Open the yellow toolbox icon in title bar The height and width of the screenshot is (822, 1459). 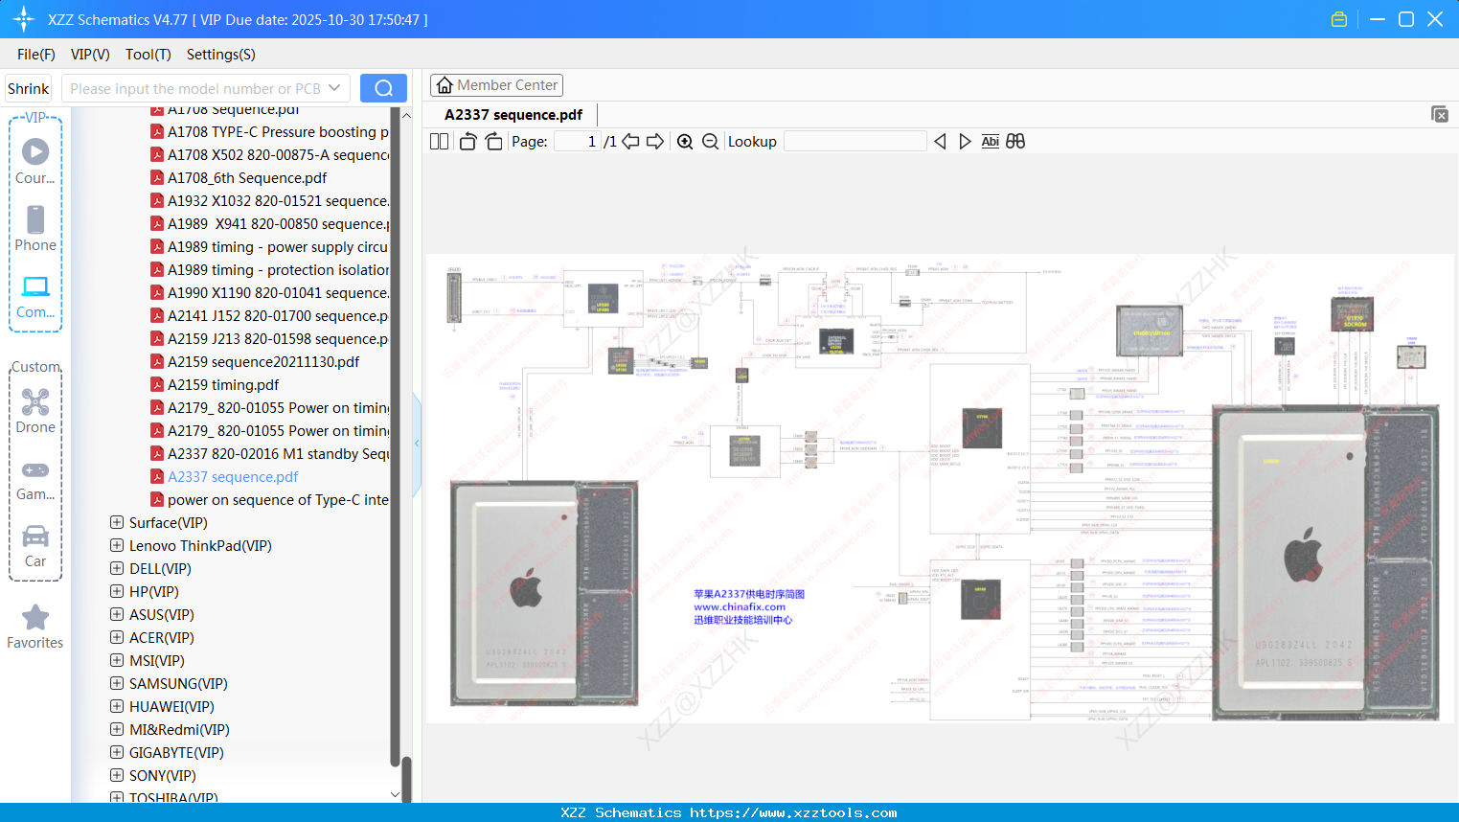pos(1339,19)
